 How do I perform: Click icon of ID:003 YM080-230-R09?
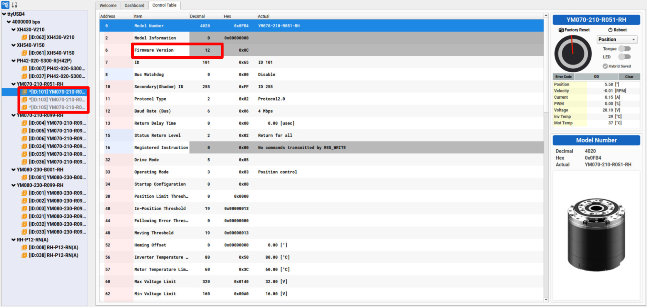[24, 209]
